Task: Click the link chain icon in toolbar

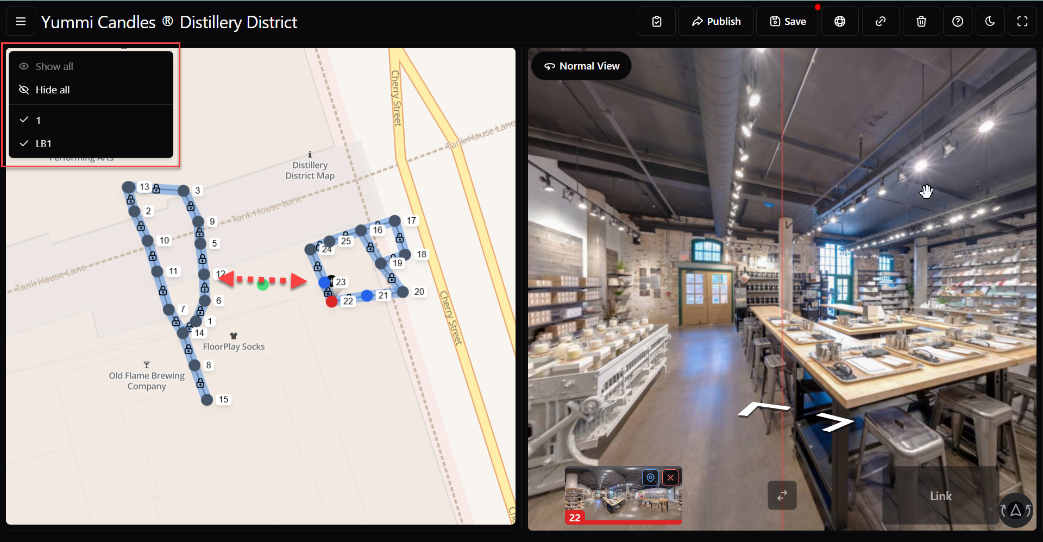Action: tap(881, 22)
